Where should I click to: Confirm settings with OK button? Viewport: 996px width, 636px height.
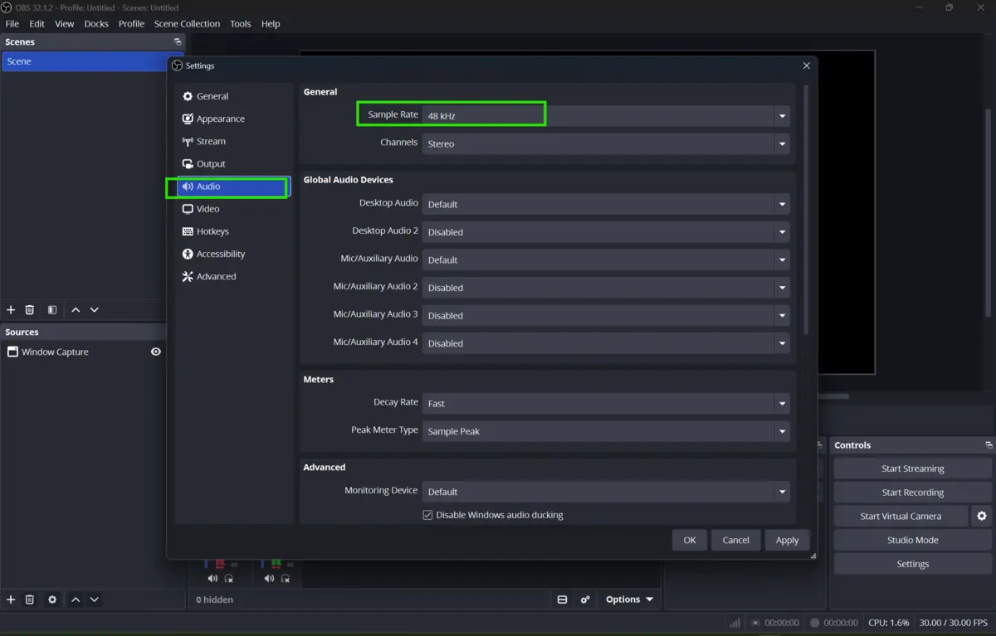690,540
